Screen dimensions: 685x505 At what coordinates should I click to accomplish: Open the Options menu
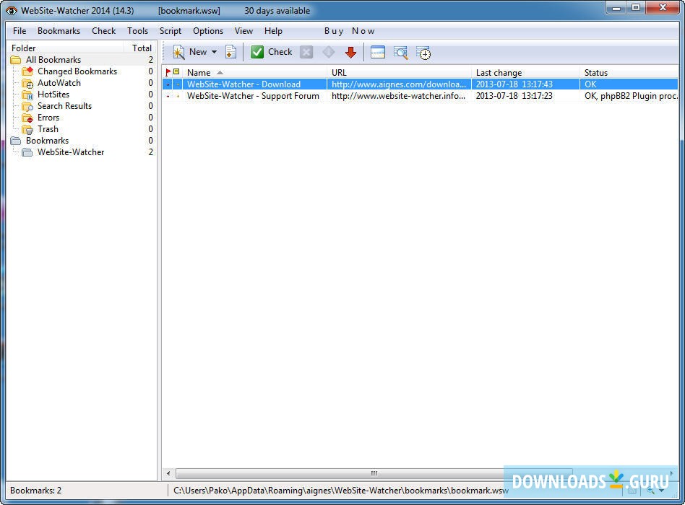click(x=208, y=31)
